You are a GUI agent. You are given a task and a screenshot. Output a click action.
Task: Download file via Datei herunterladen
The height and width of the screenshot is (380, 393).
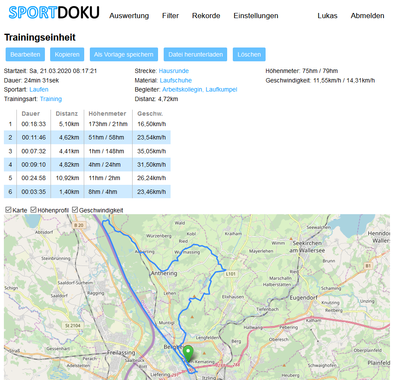(x=195, y=54)
